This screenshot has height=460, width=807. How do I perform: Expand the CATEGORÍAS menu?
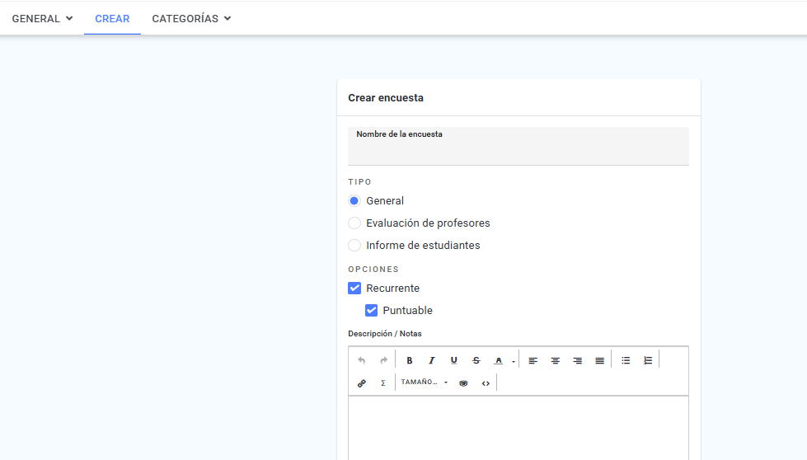[x=191, y=18]
